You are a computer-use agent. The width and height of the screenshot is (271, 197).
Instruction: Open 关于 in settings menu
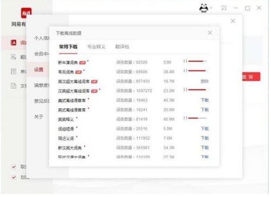tap(38, 117)
